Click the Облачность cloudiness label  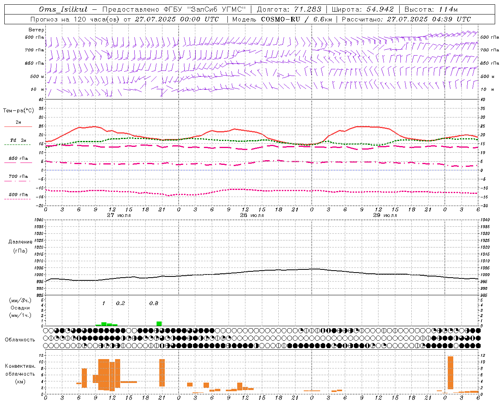pos(20,340)
